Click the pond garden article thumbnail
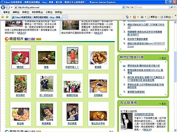The image size is (177, 132). tap(70, 25)
